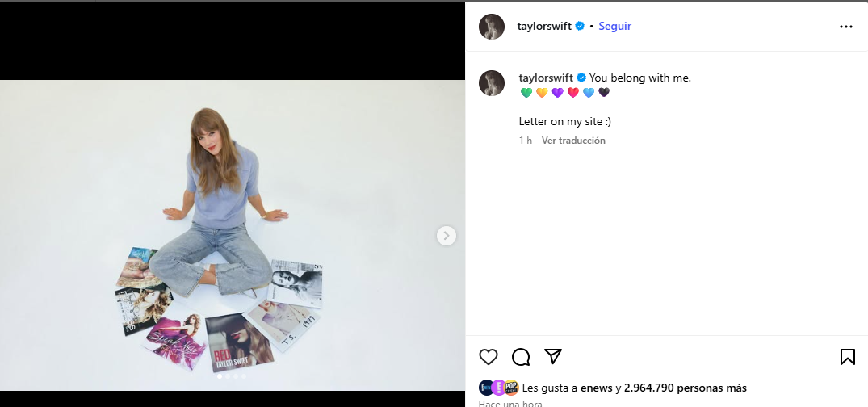Open the taylorswift username in the caption
The height and width of the screenshot is (407, 868).
click(x=546, y=78)
